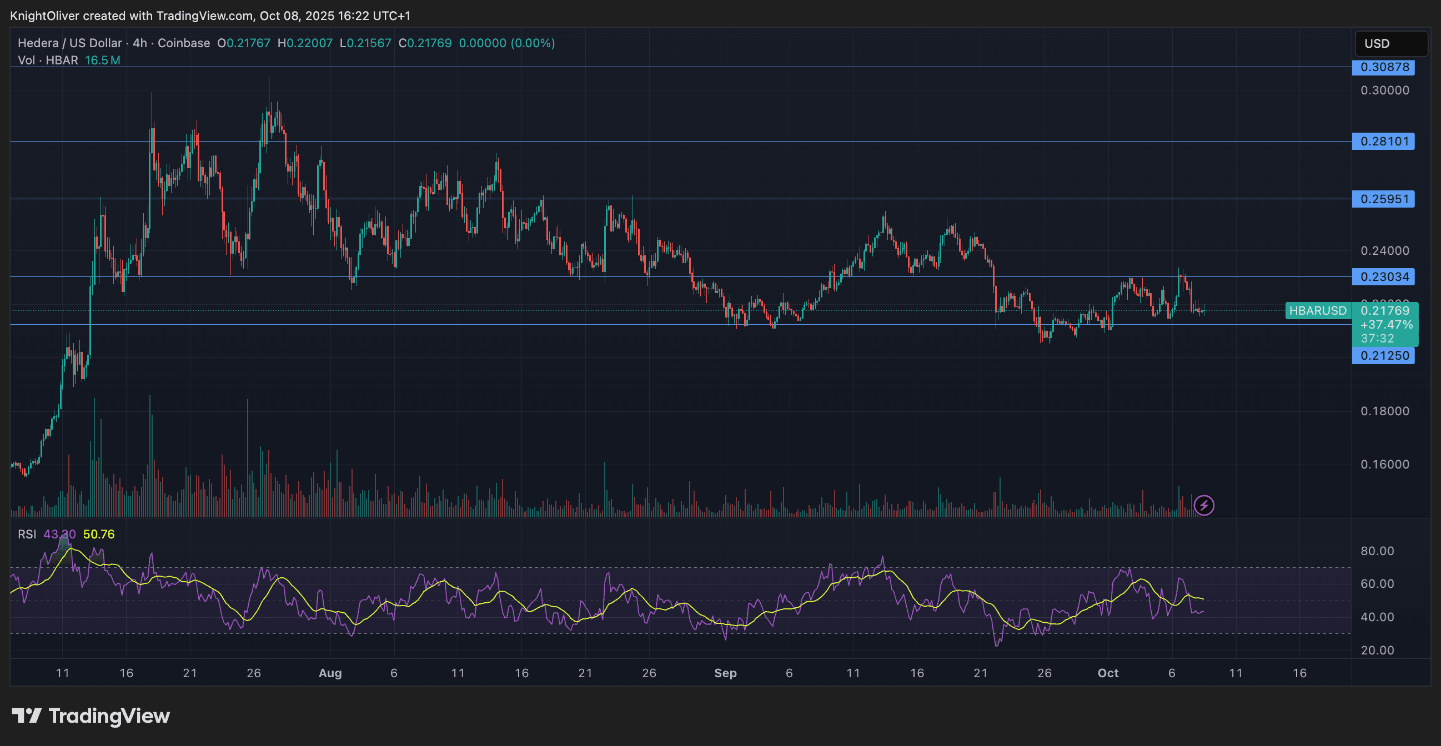The width and height of the screenshot is (1441, 746).
Task: Click the RSI value 50.76 readout
Action: point(98,533)
